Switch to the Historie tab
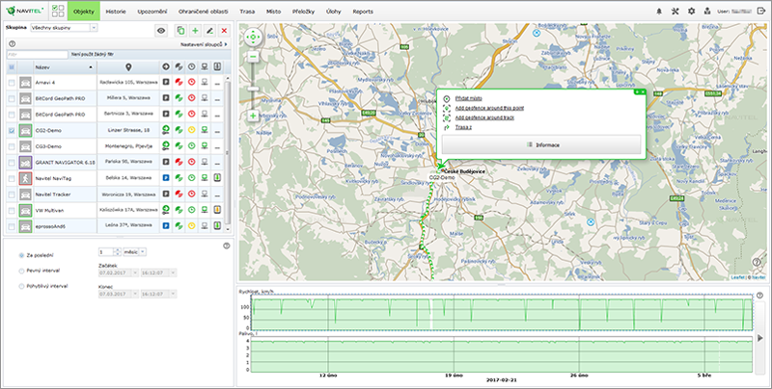The image size is (772, 389). [115, 11]
